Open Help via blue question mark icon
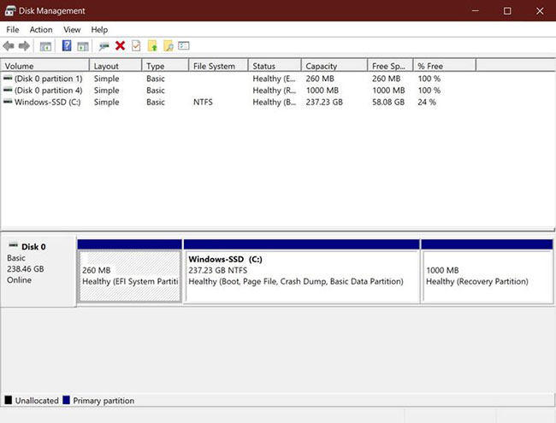Screen dimensions: 556x423 (x=67, y=46)
